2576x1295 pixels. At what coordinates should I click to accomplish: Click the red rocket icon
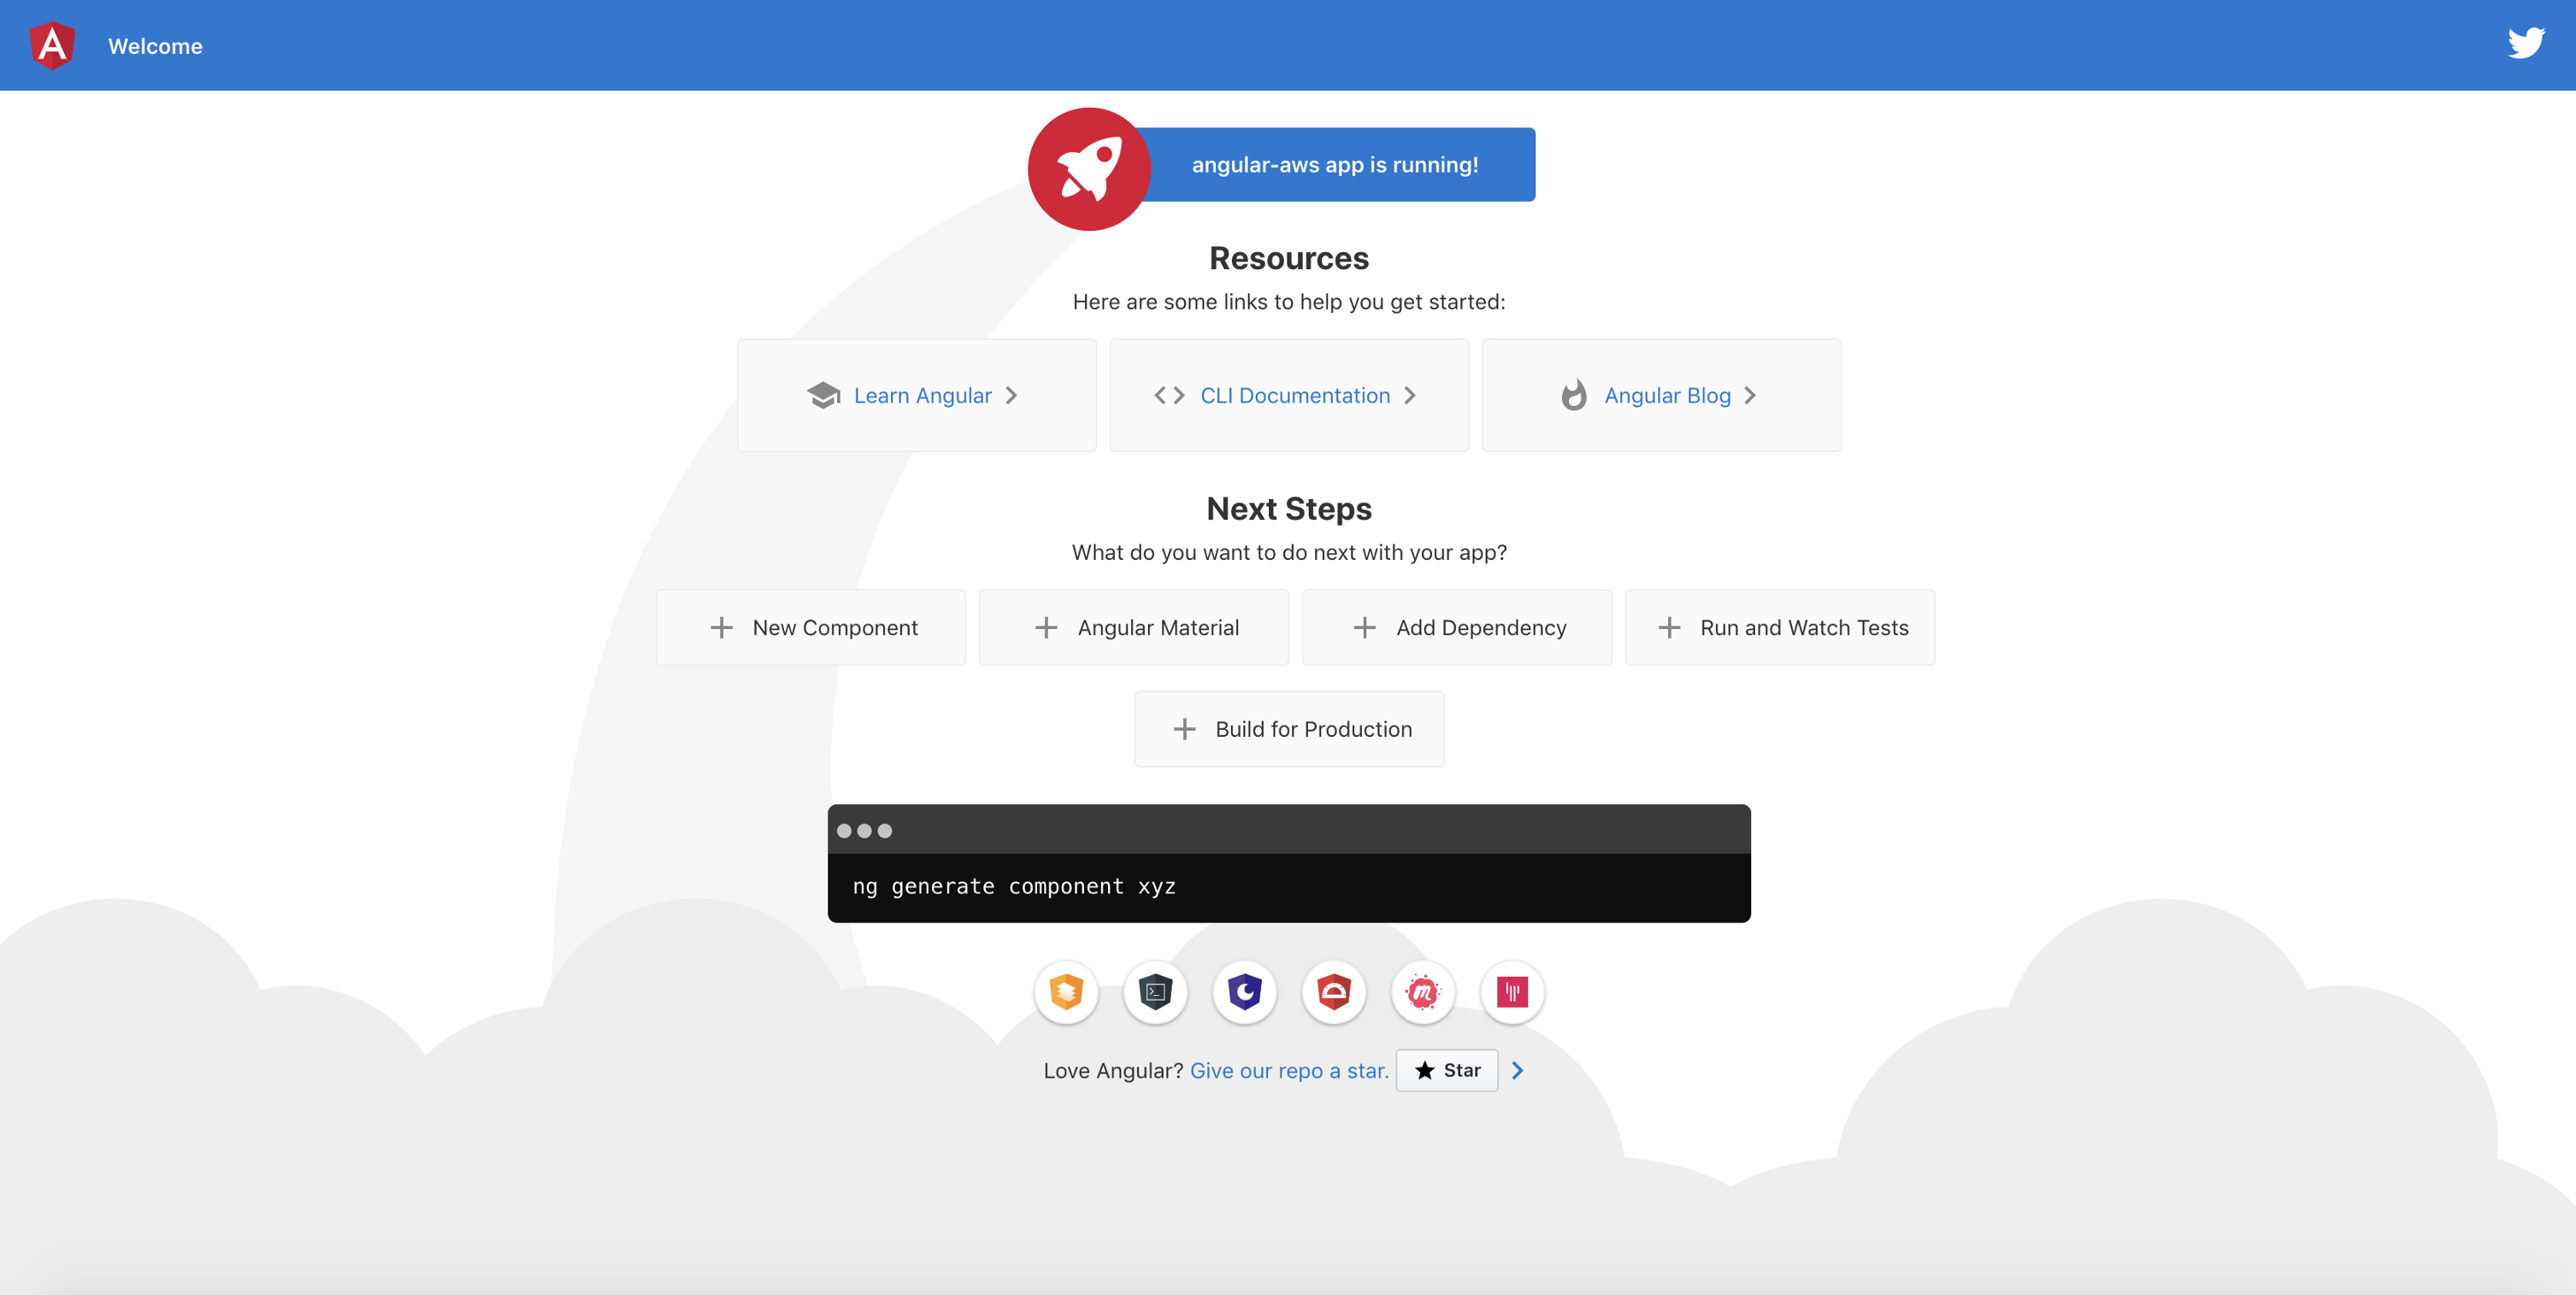click(x=1089, y=169)
